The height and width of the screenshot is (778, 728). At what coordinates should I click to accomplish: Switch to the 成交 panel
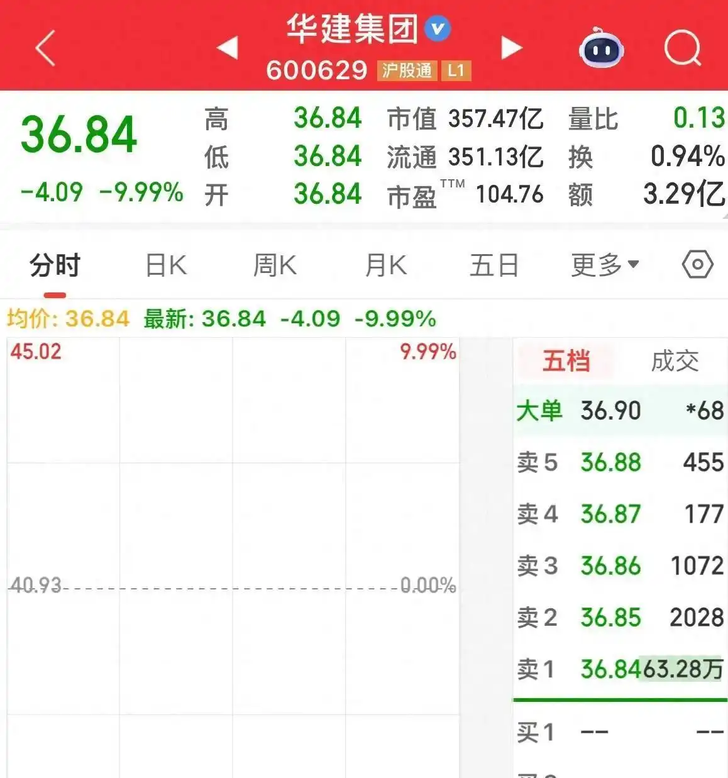tap(674, 360)
